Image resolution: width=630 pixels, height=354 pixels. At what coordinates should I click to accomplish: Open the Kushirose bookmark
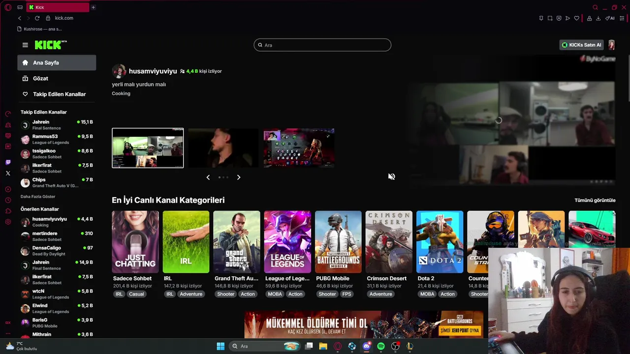[x=39, y=29]
